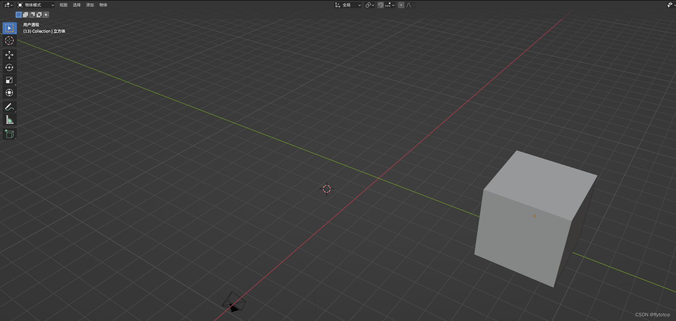Pick the Rotate tool
676x321 pixels.
9,67
